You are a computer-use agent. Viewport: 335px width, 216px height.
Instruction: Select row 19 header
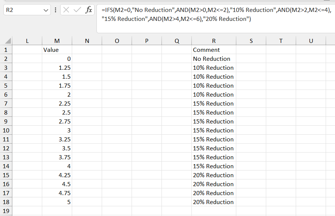(x=6, y=211)
